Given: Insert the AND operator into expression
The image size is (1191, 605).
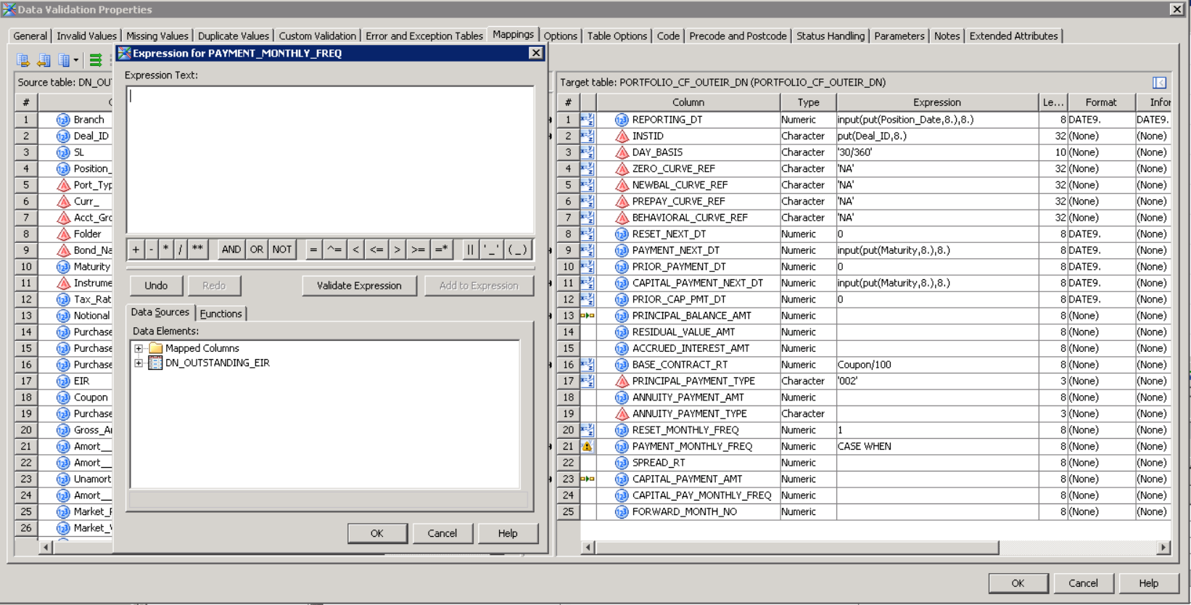Looking at the screenshot, I should click(231, 250).
